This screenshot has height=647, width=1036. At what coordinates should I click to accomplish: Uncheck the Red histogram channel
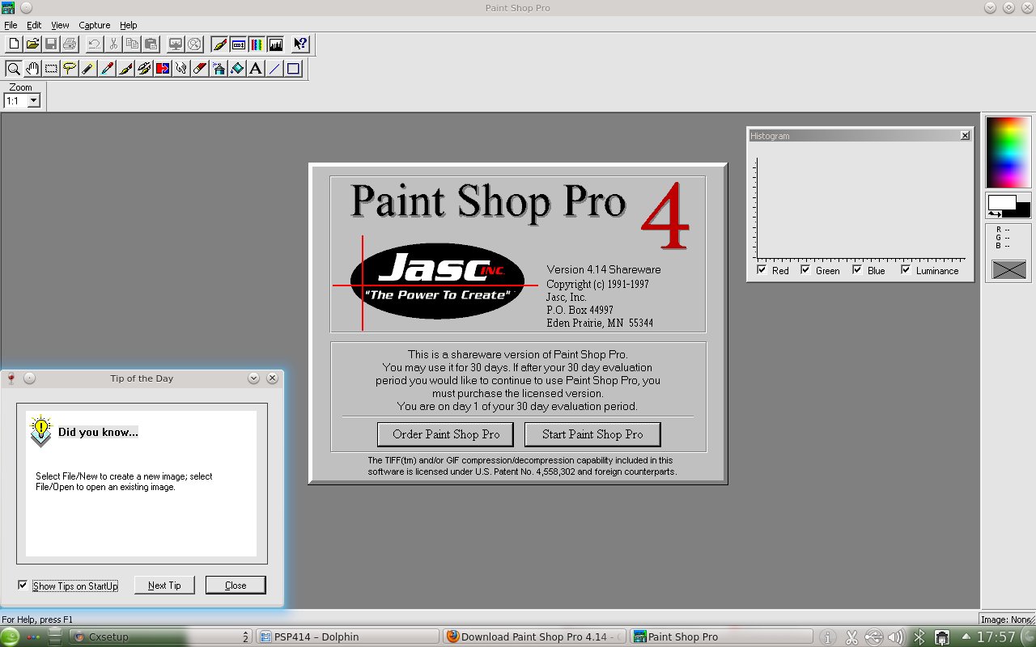click(x=762, y=270)
